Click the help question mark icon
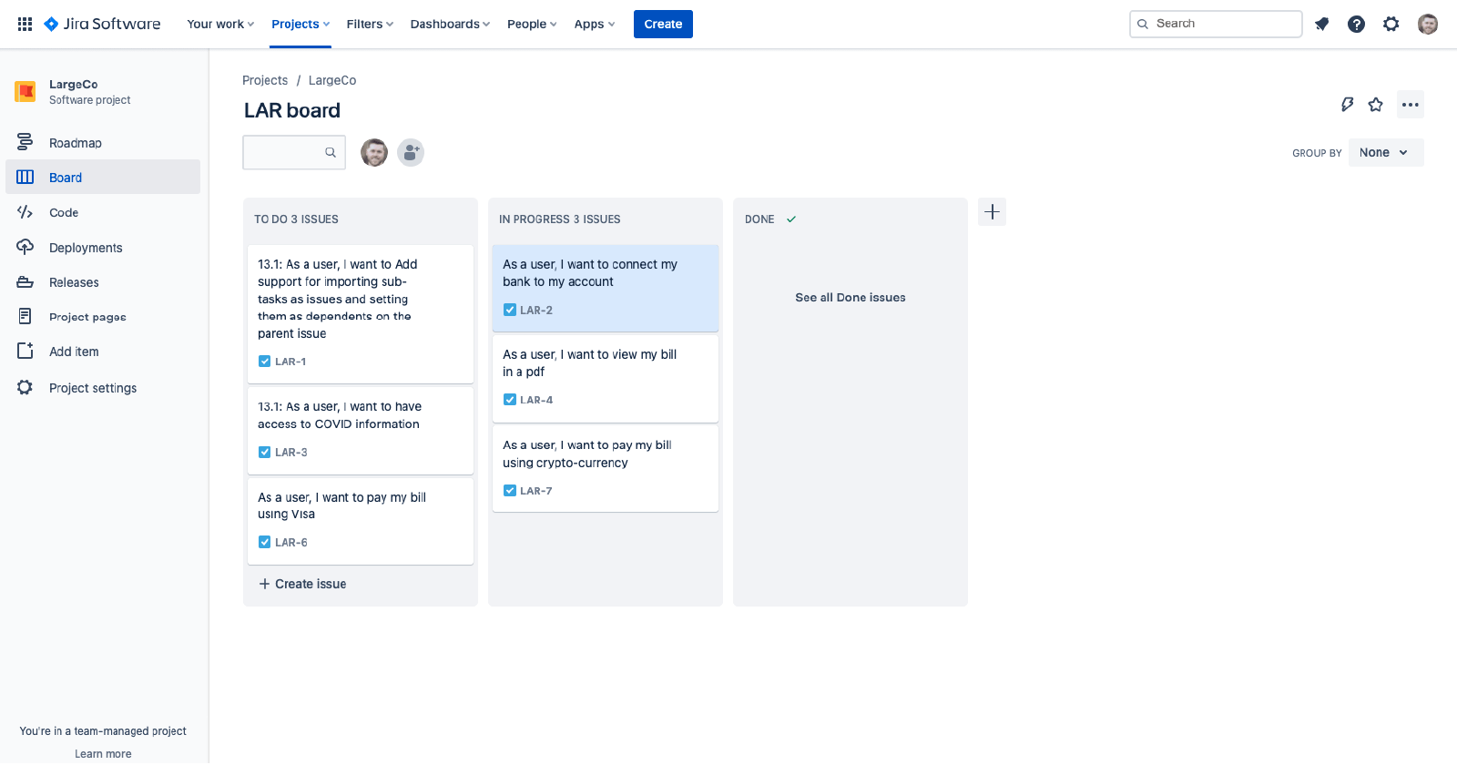Image resolution: width=1457 pixels, height=765 pixels. (x=1356, y=25)
